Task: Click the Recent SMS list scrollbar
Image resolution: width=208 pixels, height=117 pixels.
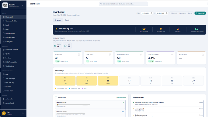Action: pyautogui.click(x=126, y=105)
